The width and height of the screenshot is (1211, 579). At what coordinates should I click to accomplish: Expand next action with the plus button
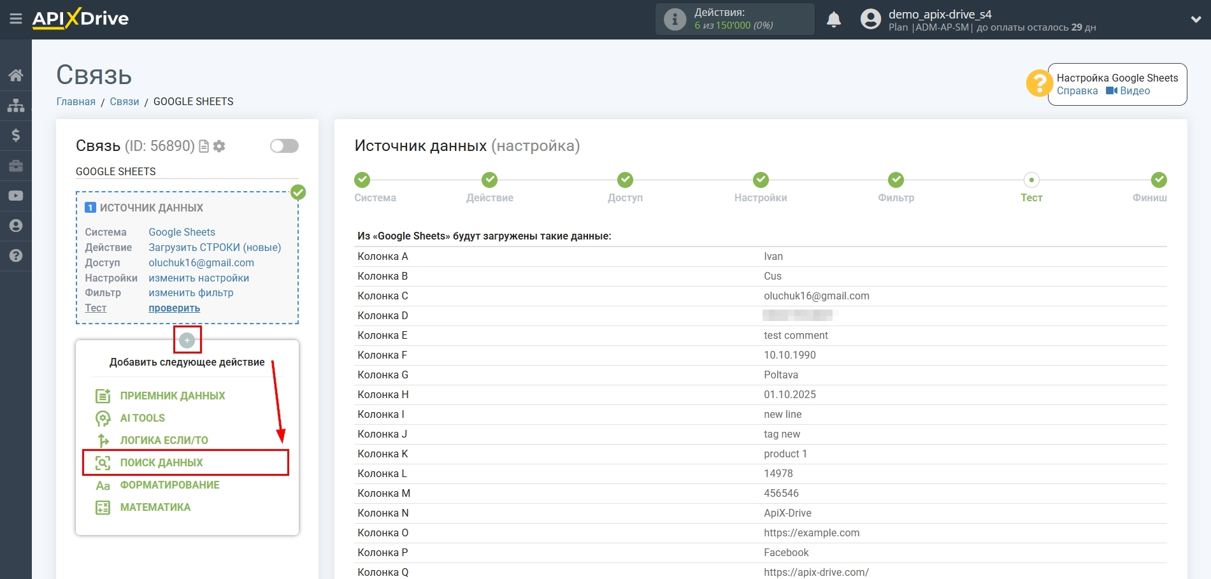(x=187, y=340)
